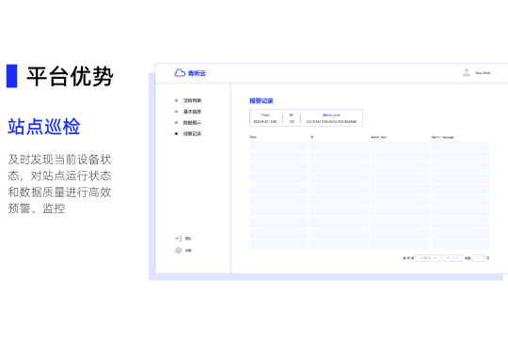The width and height of the screenshot is (508, 338).
Task: Click the user name beside the avatar
Action: click(x=483, y=73)
